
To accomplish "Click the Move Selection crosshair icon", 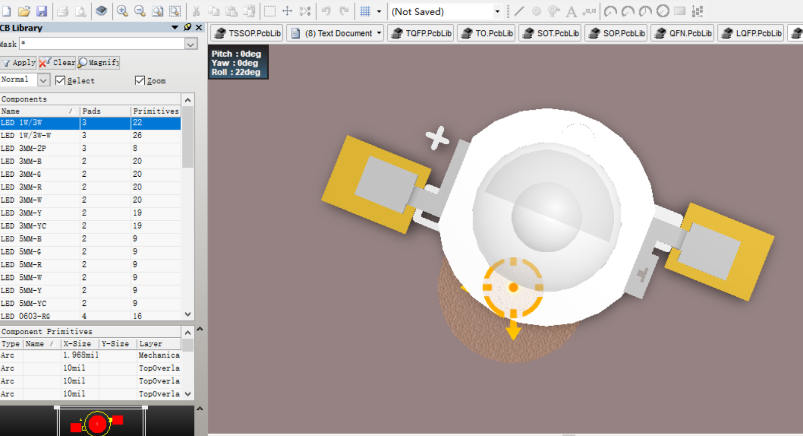I will (287, 11).
